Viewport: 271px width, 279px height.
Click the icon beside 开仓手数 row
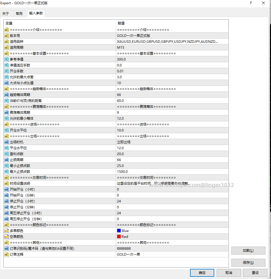(6, 71)
